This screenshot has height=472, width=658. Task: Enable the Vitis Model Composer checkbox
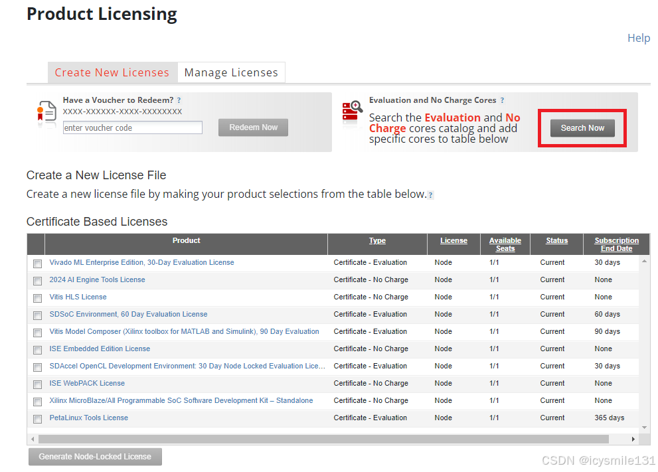click(37, 333)
